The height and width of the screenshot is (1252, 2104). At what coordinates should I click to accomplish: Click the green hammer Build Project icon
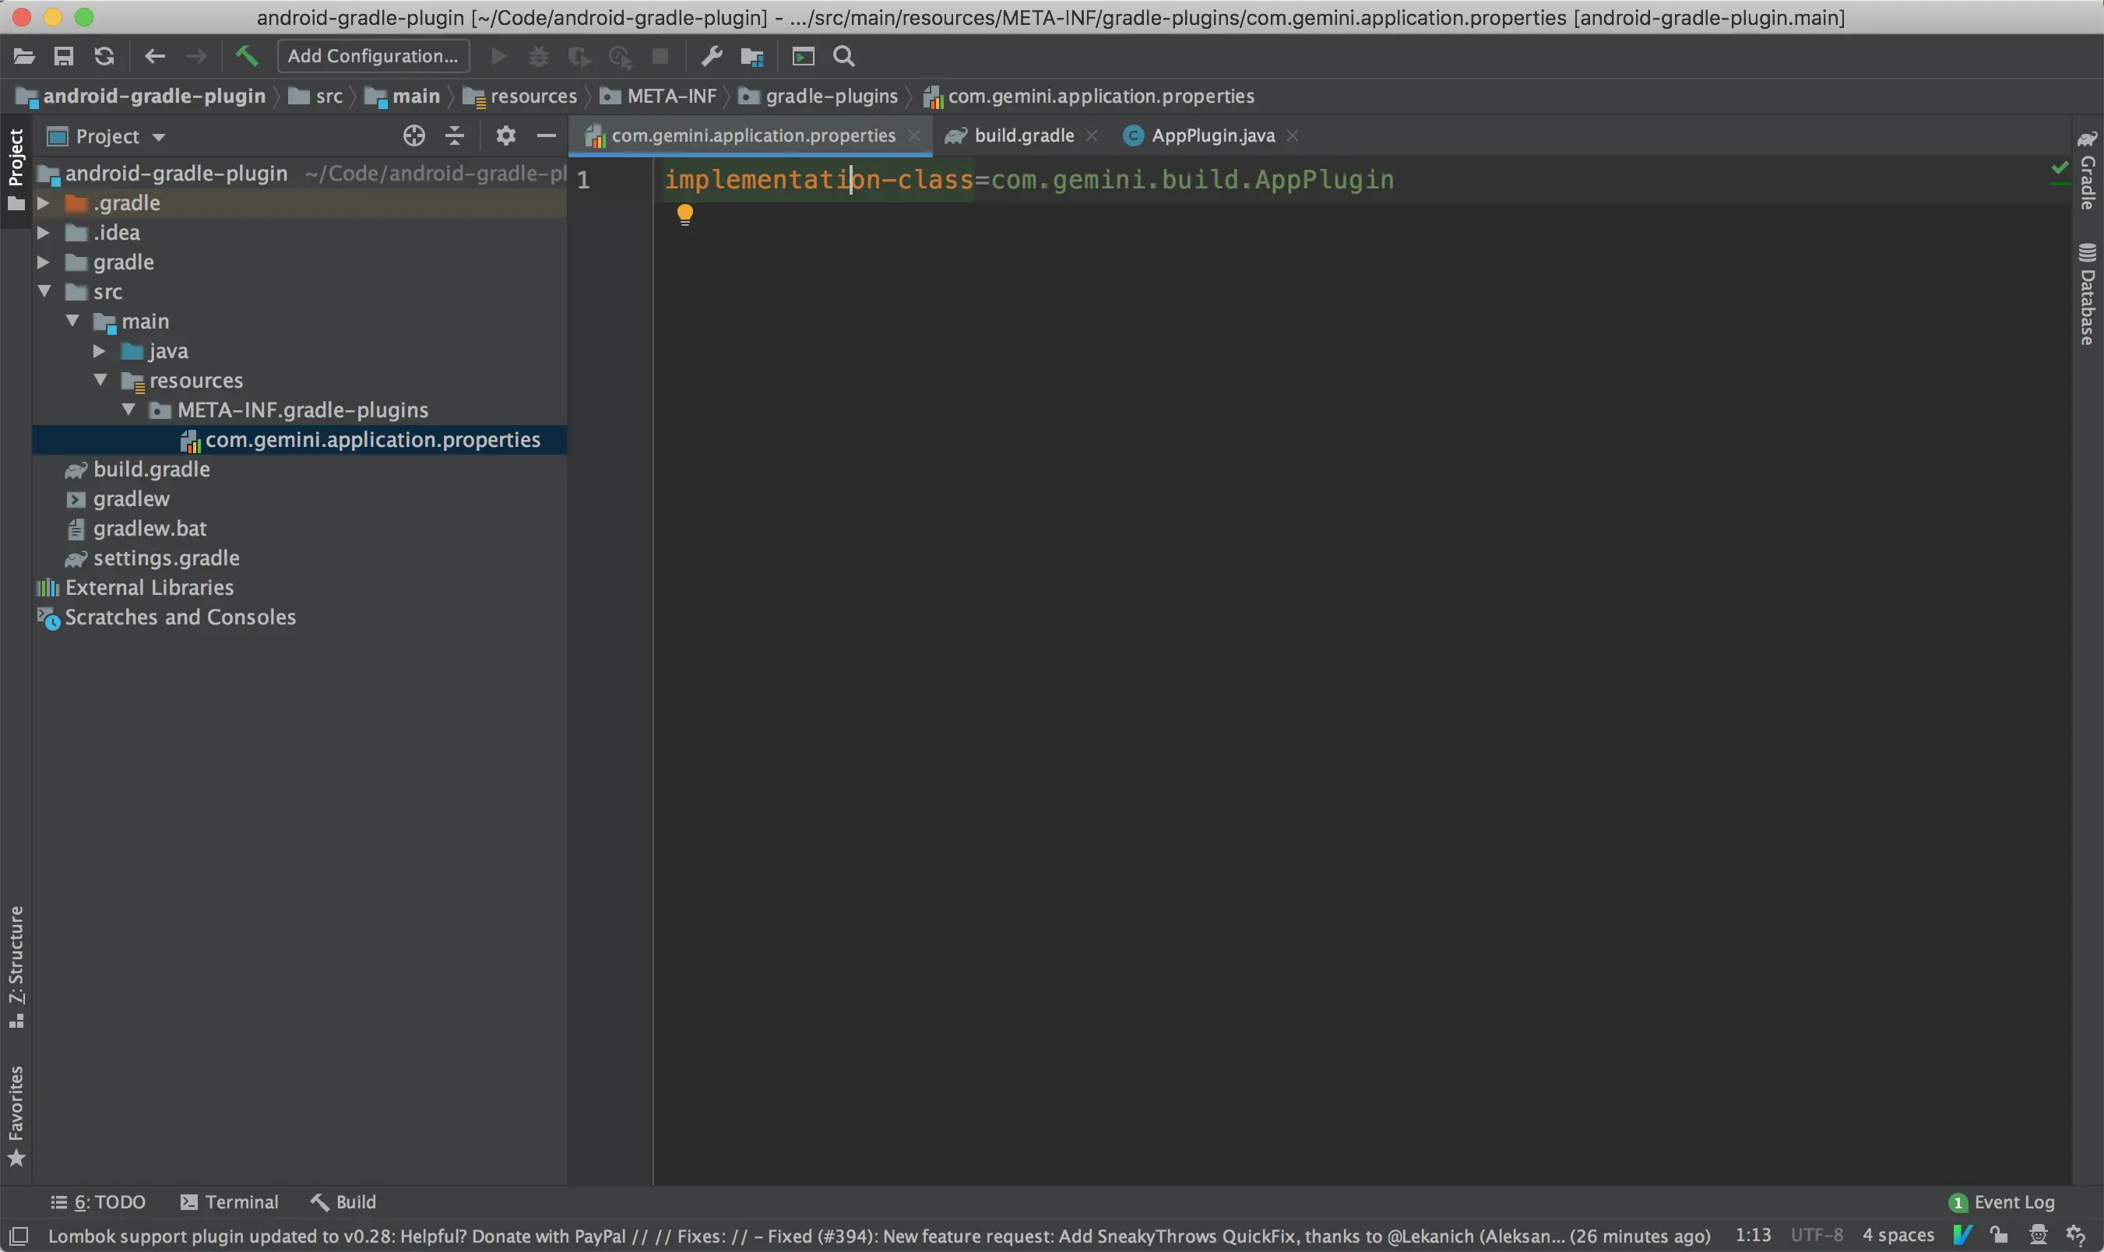[x=246, y=57]
